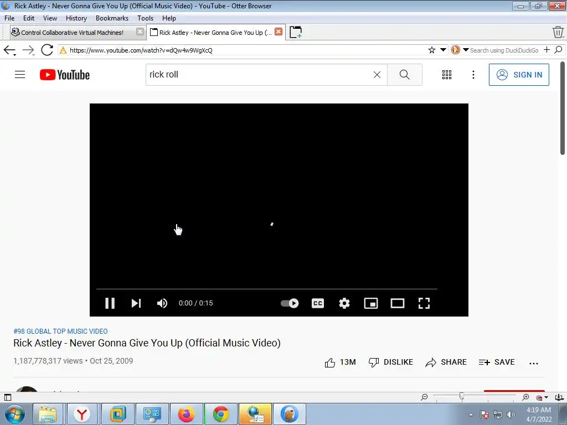The height and width of the screenshot is (425, 567).
Task: Reload the current page
Action: point(47,50)
